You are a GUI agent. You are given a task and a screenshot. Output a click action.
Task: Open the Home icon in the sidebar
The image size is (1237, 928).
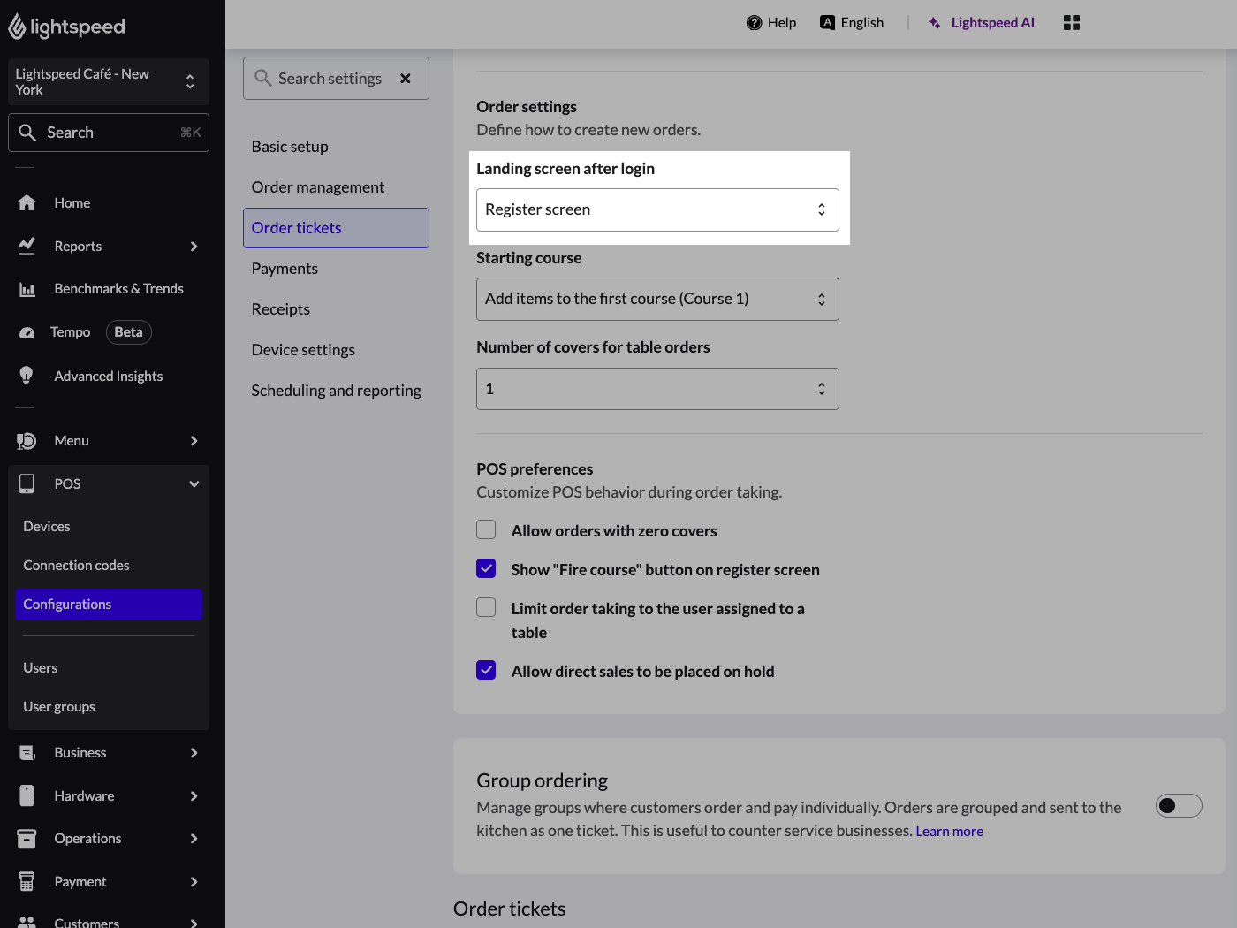pos(27,202)
